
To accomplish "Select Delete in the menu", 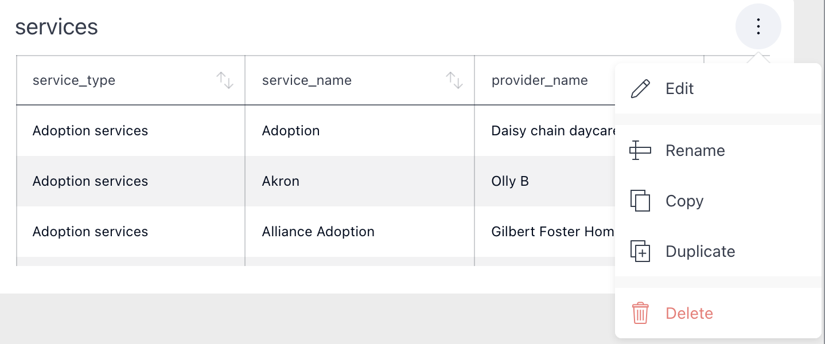I will (690, 314).
